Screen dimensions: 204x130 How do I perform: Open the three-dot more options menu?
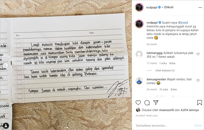click(x=200, y=8)
